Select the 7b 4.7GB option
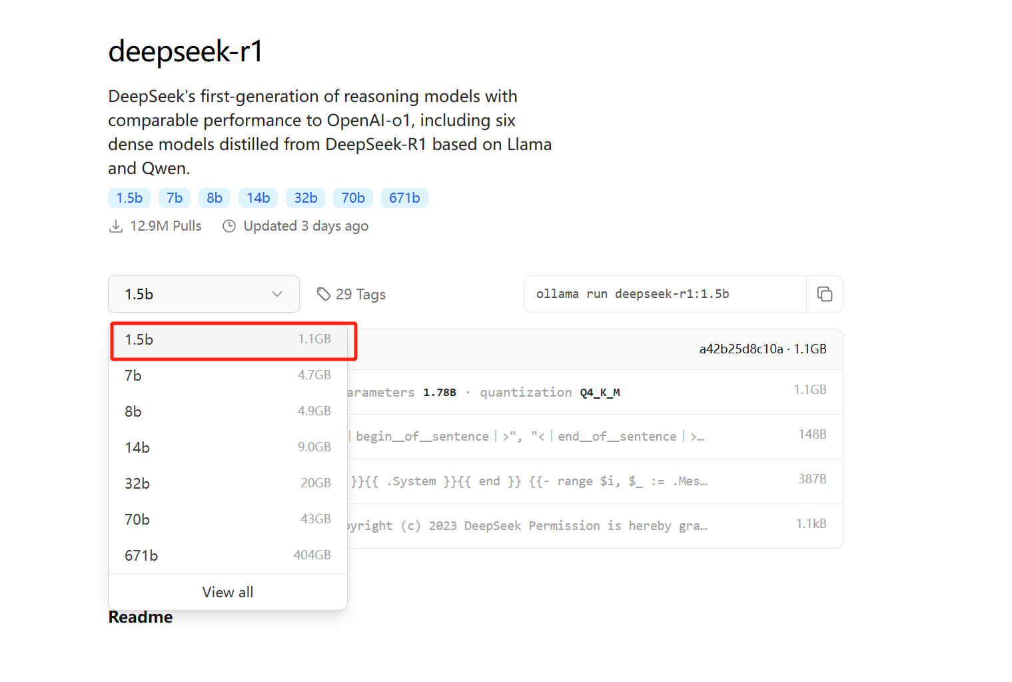The width and height of the screenshot is (1012, 682). (x=228, y=375)
